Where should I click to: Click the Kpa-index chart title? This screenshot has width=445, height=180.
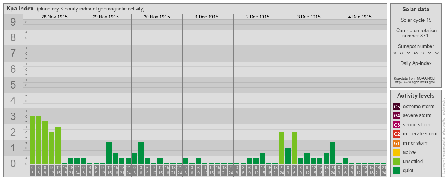click(20, 9)
